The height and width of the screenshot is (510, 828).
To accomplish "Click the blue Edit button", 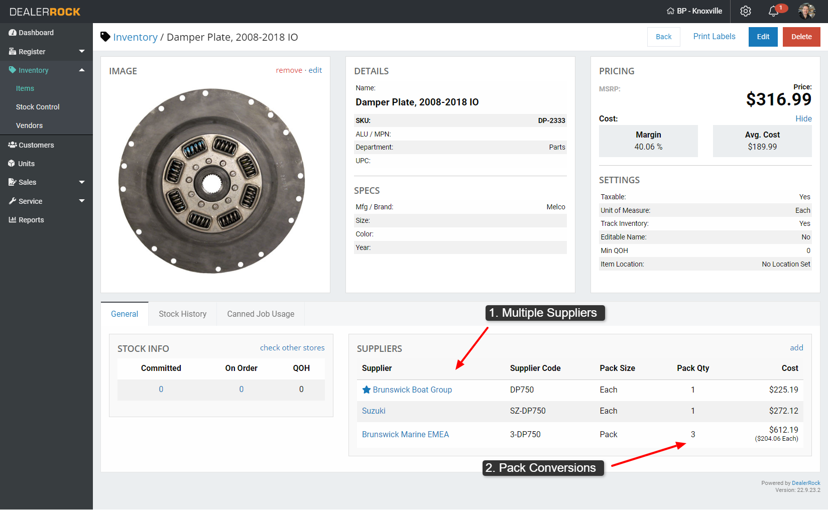I will 763,37.
